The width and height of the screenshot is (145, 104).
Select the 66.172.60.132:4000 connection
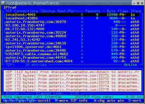point(72,29)
